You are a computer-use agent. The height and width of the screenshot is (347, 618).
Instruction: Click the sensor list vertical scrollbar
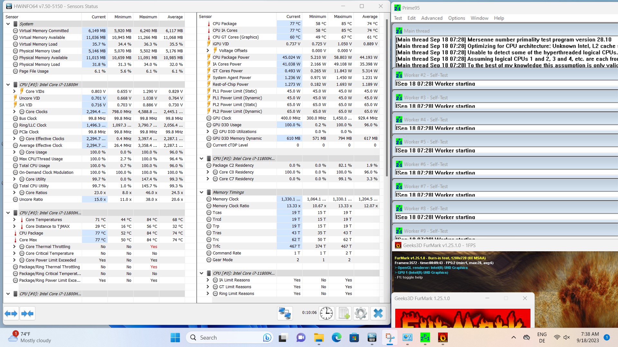387,96
